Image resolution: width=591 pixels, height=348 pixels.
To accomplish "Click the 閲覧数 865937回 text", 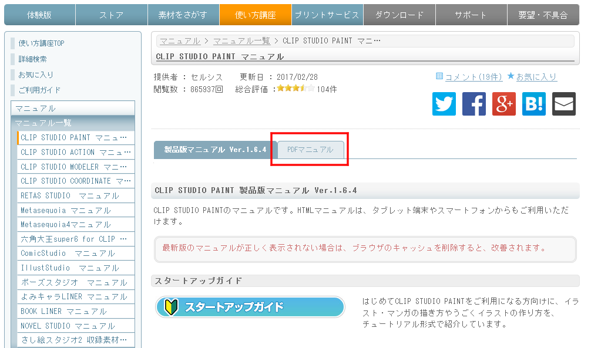I will (188, 89).
